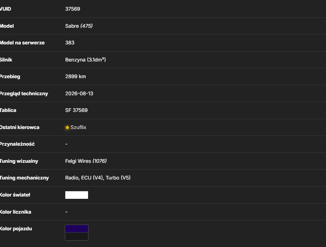Click the Felgi Wires (1076) tuning entry

(86, 161)
